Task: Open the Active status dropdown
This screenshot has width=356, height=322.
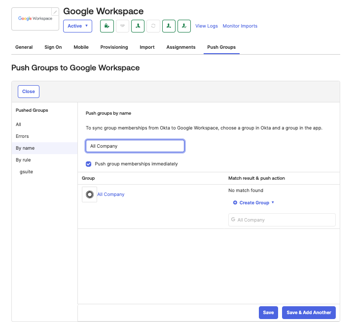Action: tap(77, 26)
